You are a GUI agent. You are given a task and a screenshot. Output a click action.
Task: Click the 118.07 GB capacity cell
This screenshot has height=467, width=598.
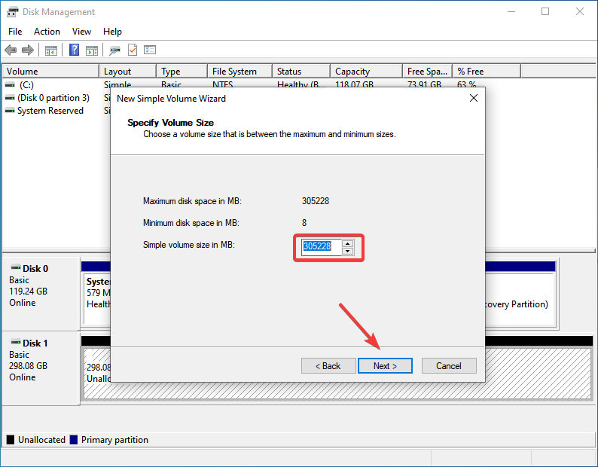coord(354,84)
